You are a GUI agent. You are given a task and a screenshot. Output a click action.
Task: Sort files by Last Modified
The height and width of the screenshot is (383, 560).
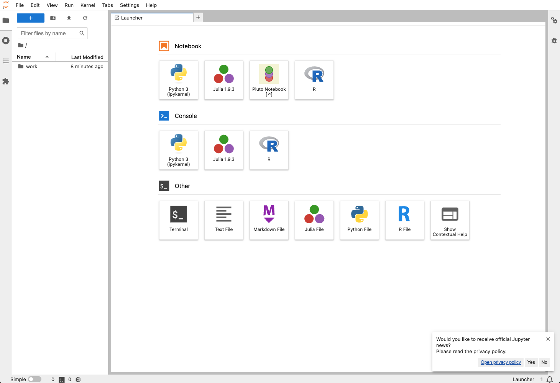pyautogui.click(x=82, y=57)
